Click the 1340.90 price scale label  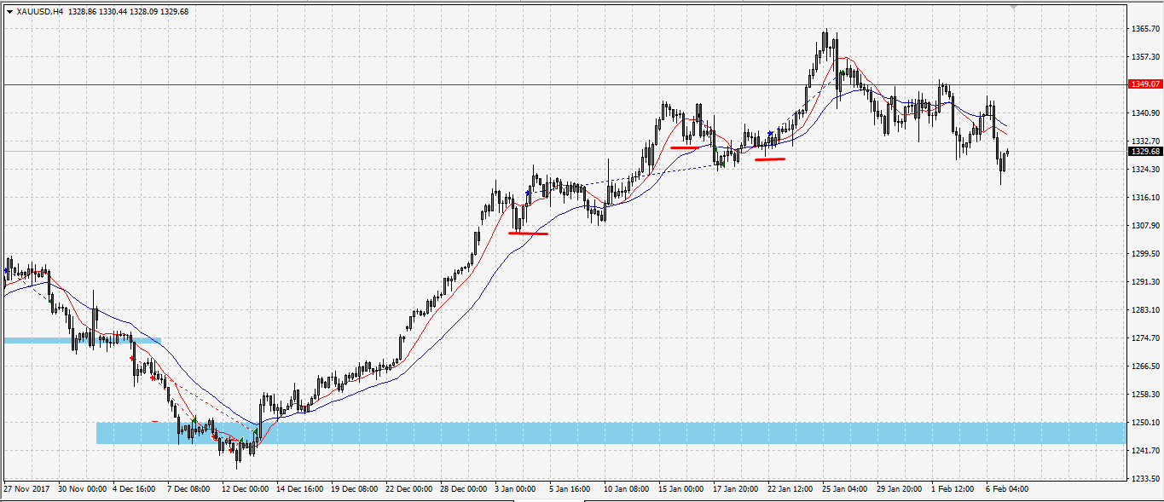(1145, 113)
